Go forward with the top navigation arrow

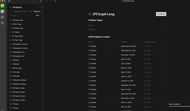51,1
